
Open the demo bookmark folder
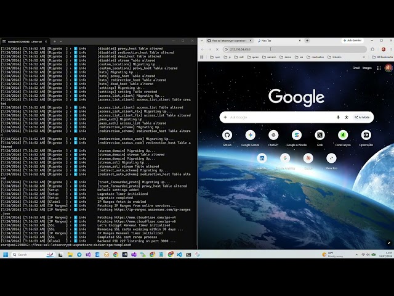pyautogui.click(x=285, y=57)
